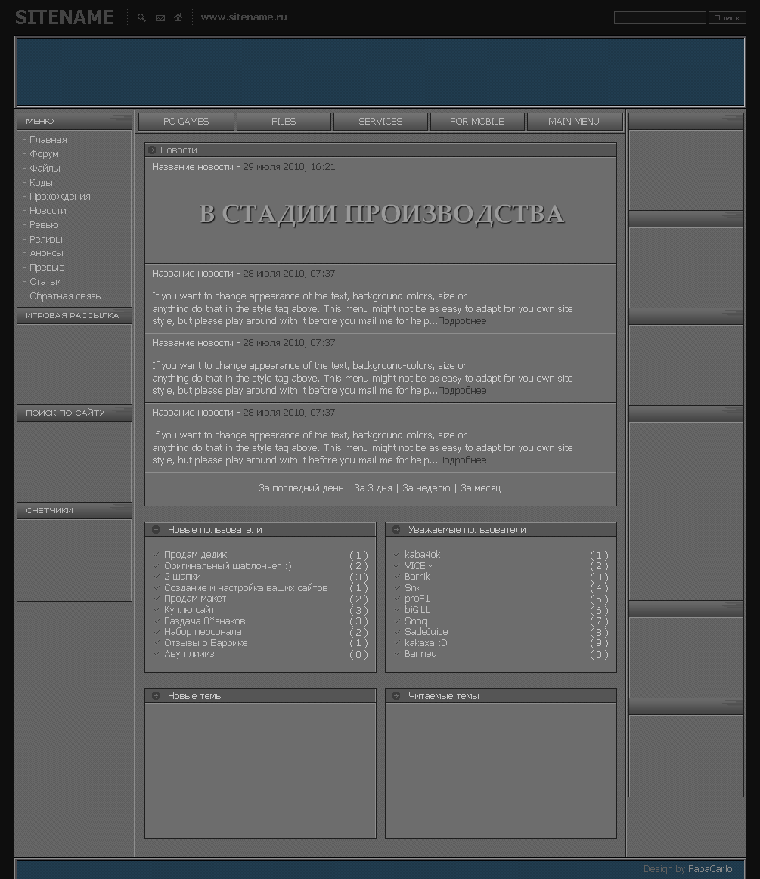
Task: Click the arrow icon beside Новые пользователи
Action: (x=157, y=529)
